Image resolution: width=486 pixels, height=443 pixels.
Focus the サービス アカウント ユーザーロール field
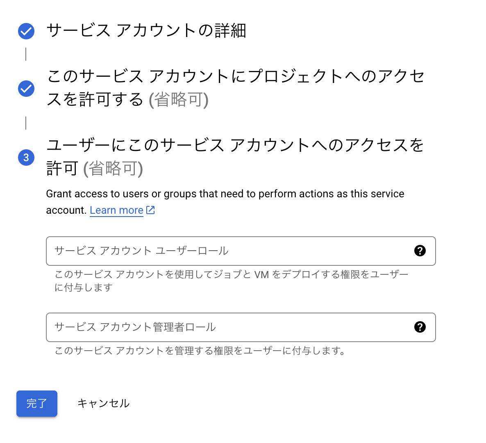click(229, 251)
